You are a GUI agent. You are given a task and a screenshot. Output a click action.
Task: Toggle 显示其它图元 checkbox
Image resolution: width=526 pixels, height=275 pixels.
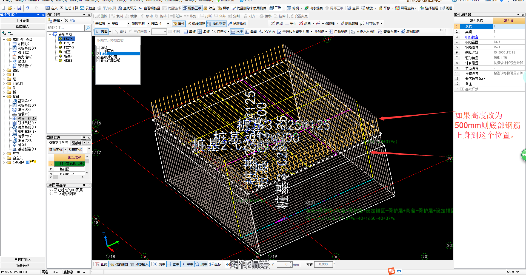point(98,57)
